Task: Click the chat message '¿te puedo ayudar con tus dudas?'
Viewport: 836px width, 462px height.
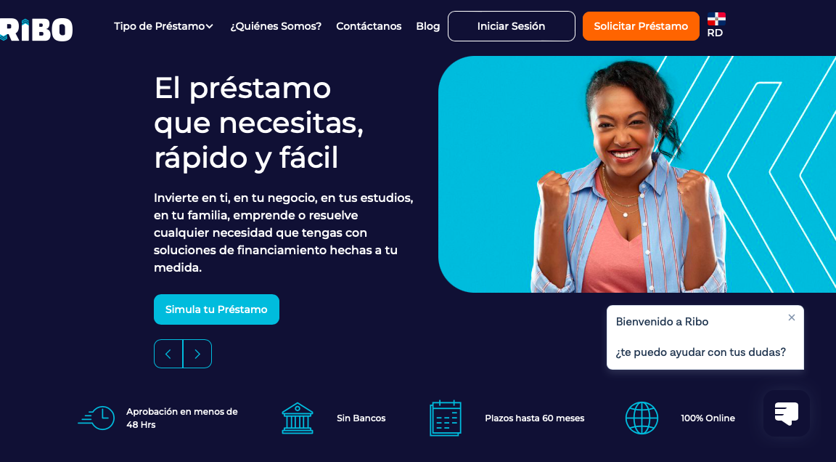Action: (x=700, y=352)
